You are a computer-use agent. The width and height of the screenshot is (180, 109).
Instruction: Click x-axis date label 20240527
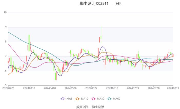91,88
